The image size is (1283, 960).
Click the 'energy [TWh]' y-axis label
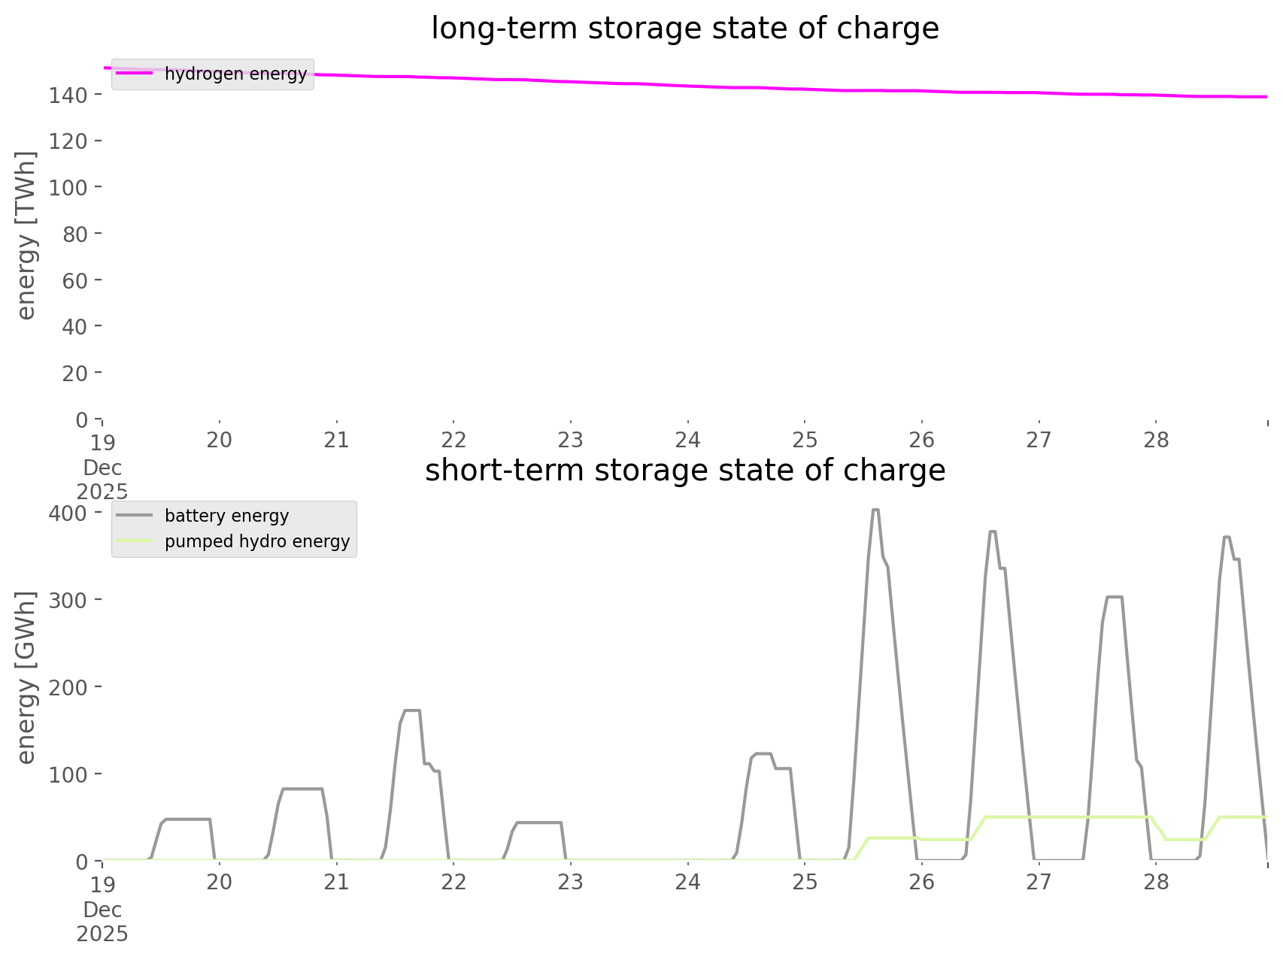click(x=26, y=235)
